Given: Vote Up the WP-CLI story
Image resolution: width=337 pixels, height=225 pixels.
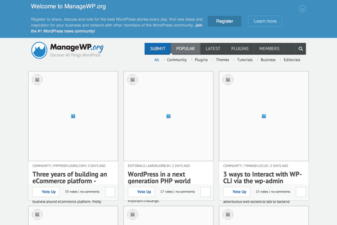Looking at the screenshot, I should pos(236,192).
